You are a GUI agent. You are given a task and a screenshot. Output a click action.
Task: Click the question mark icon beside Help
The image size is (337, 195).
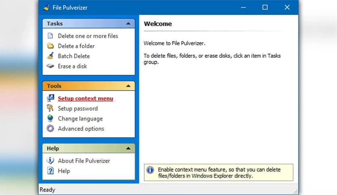coord(50,171)
